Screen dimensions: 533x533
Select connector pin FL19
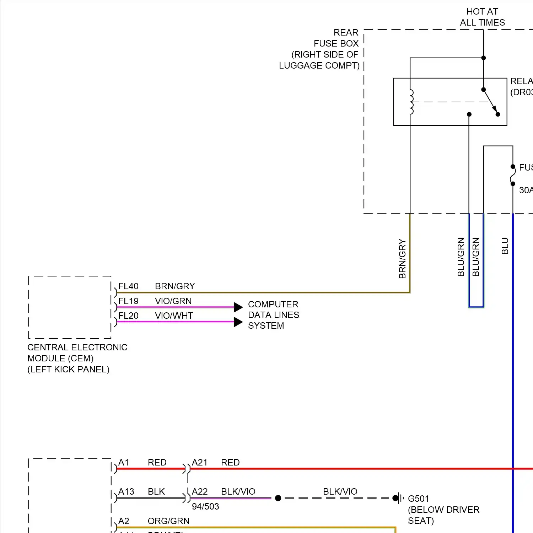point(128,301)
